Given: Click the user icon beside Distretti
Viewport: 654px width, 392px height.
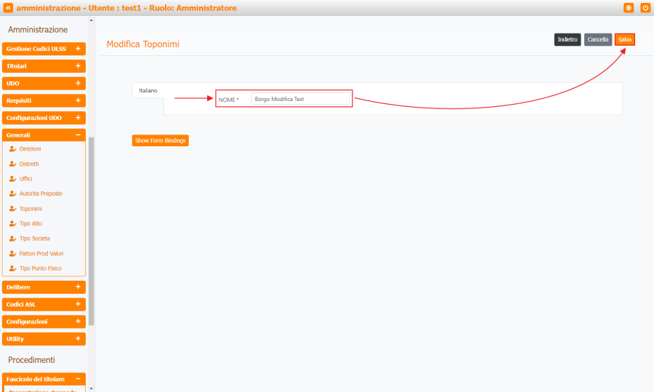Looking at the screenshot, I should 12,164.
